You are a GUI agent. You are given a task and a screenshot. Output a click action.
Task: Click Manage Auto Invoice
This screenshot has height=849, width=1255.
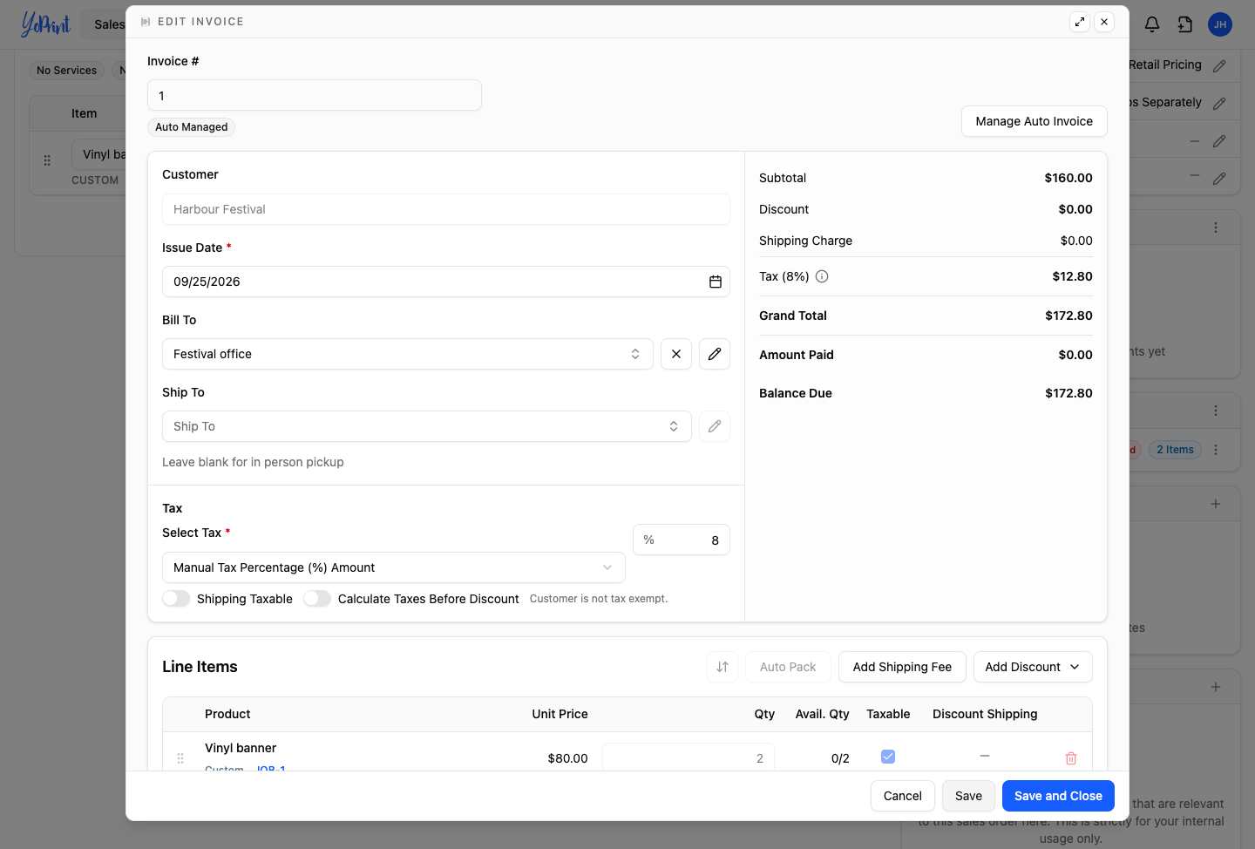[x=1035, y=121]
